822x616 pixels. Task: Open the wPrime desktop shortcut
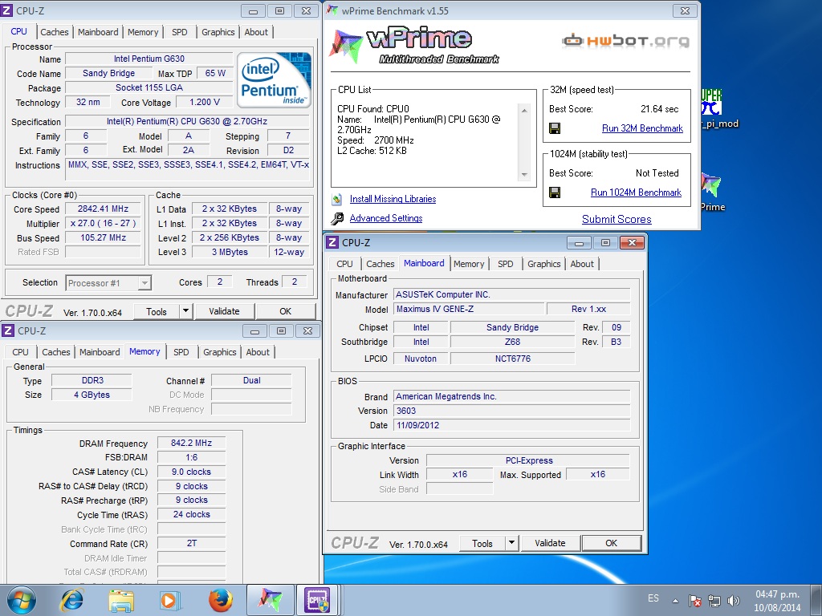(713, 192)
